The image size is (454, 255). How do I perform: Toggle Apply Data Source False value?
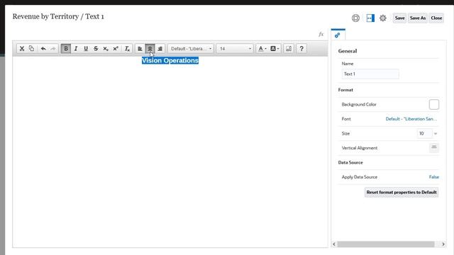(433, 177)
